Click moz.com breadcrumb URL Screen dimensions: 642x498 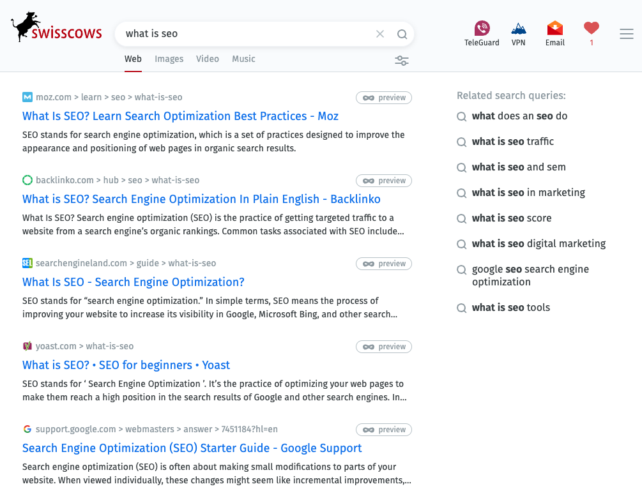point(109,98)
